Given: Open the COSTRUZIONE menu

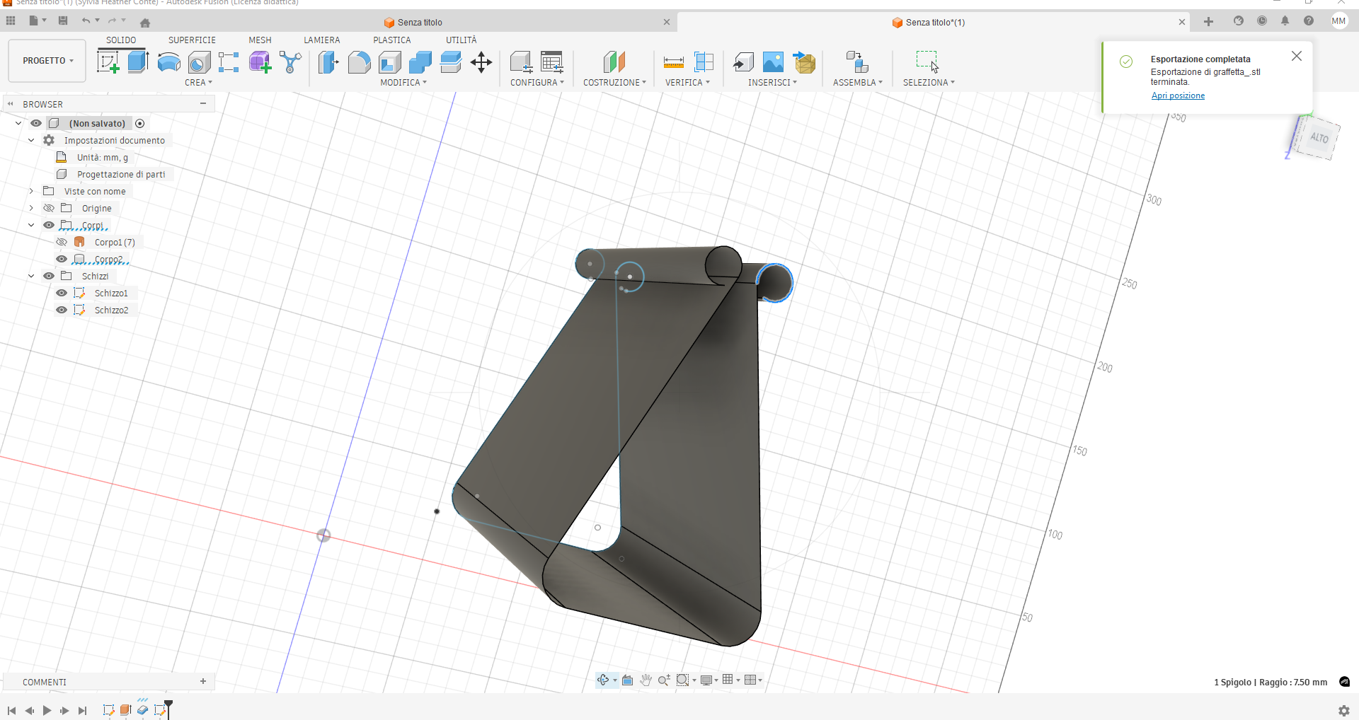Looking at the screenshot, I should (614, 83).
